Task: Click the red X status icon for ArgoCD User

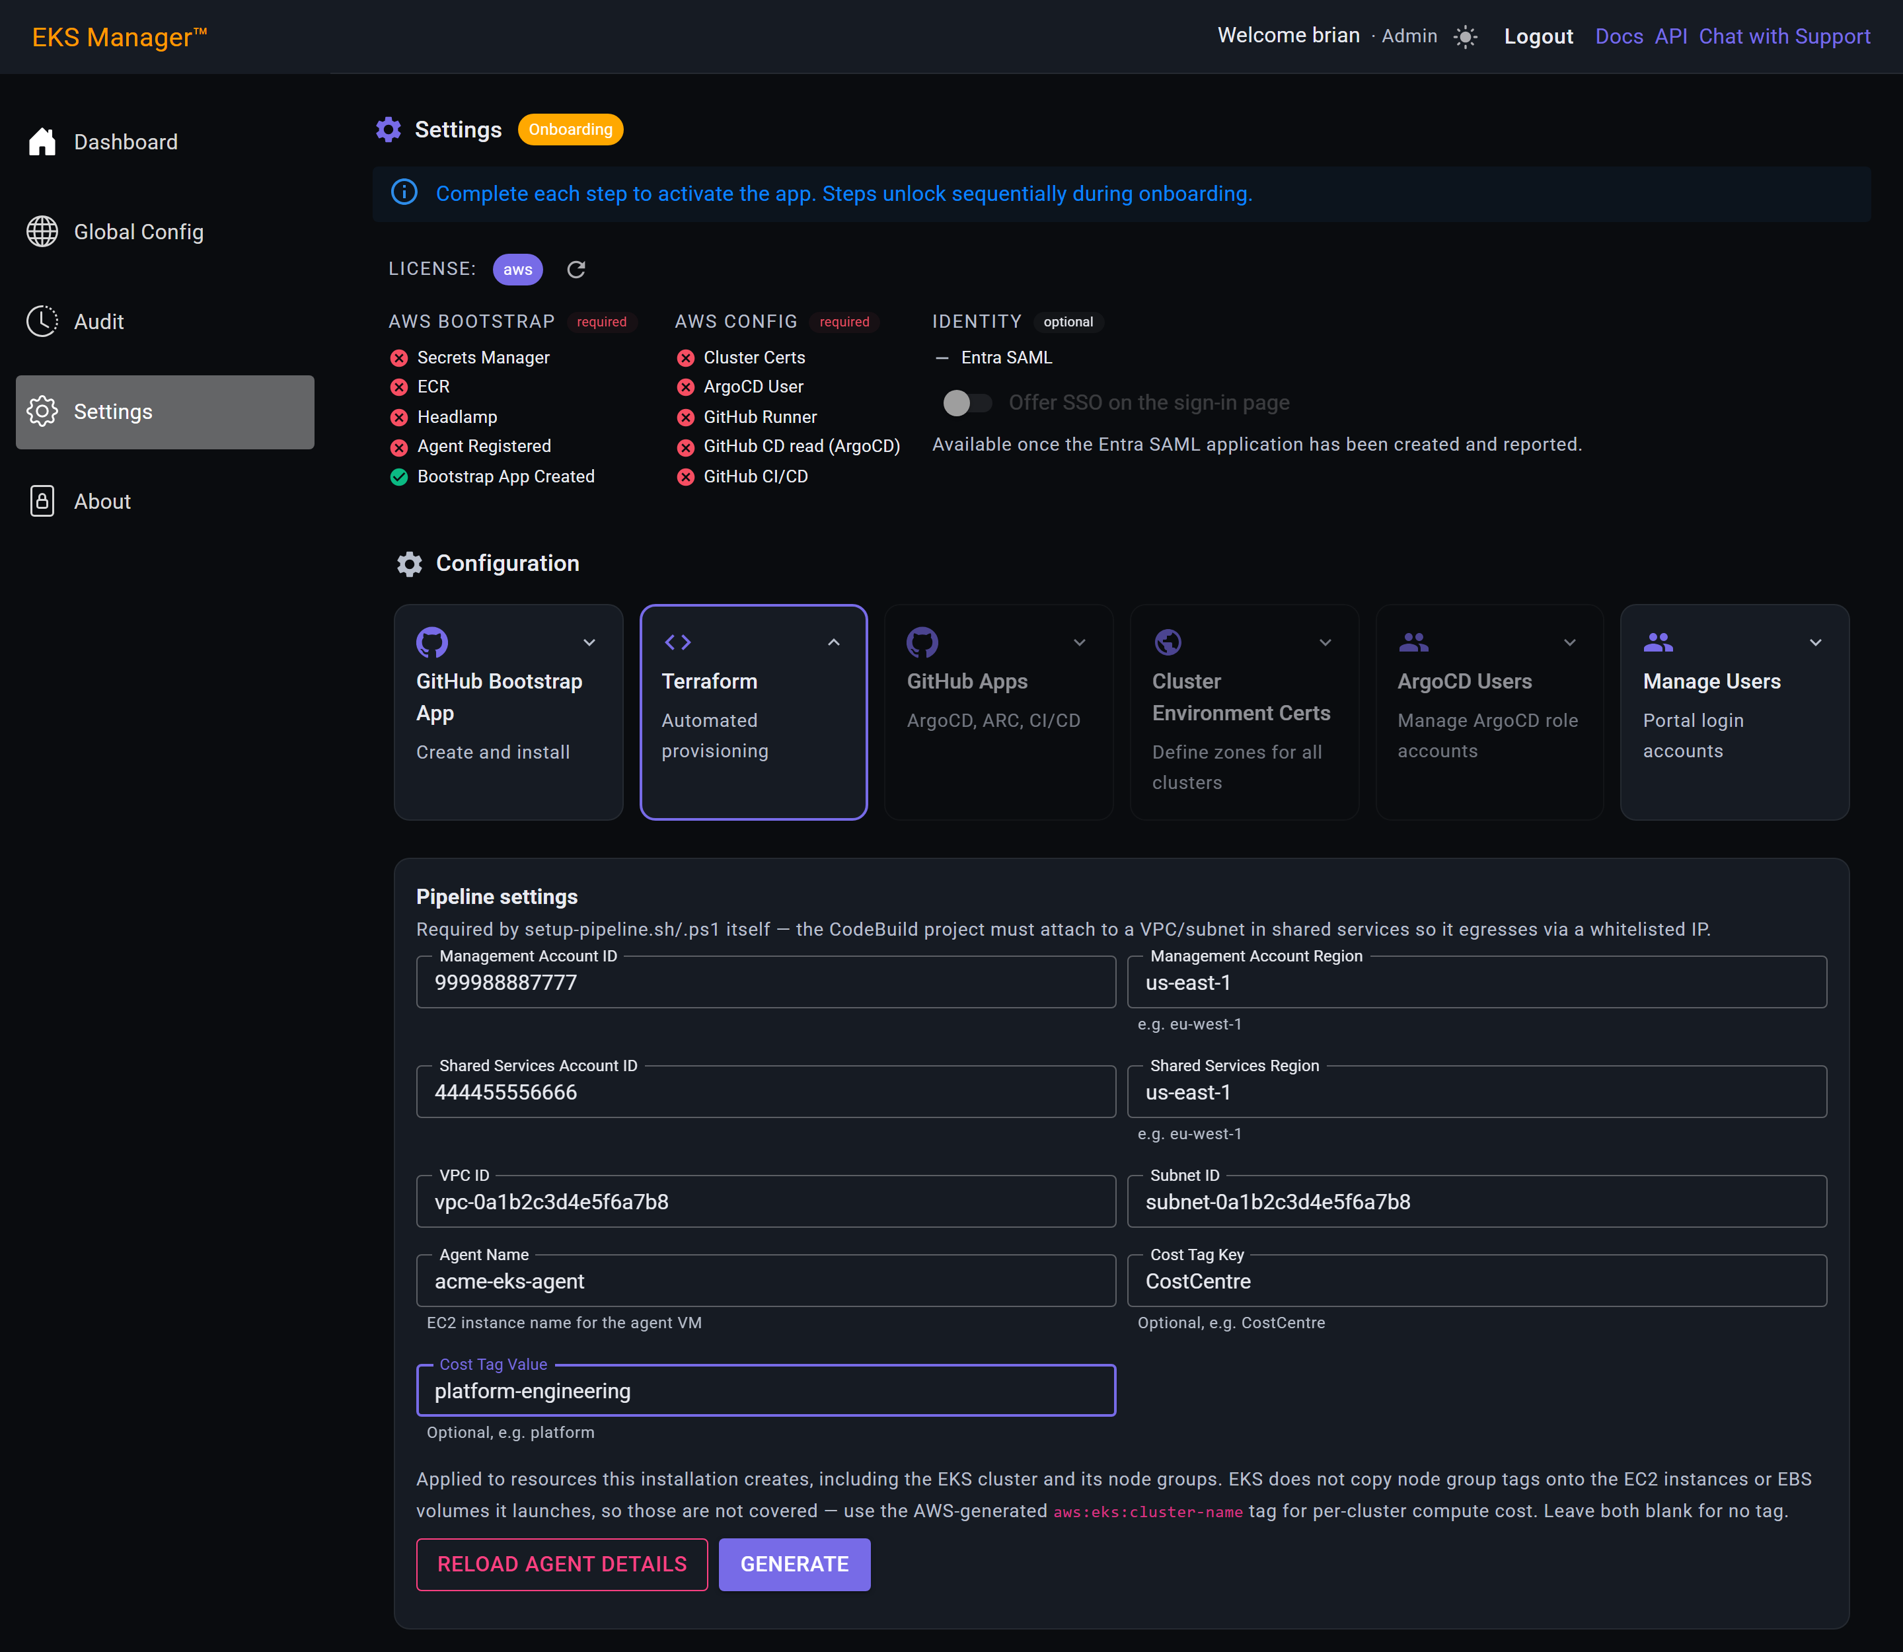Action: pos(686,387)
